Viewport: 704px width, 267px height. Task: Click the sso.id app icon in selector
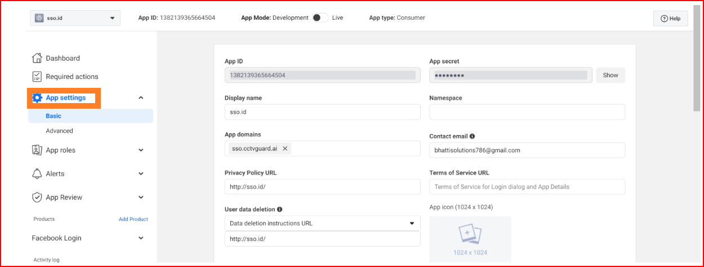pos(39,18)
